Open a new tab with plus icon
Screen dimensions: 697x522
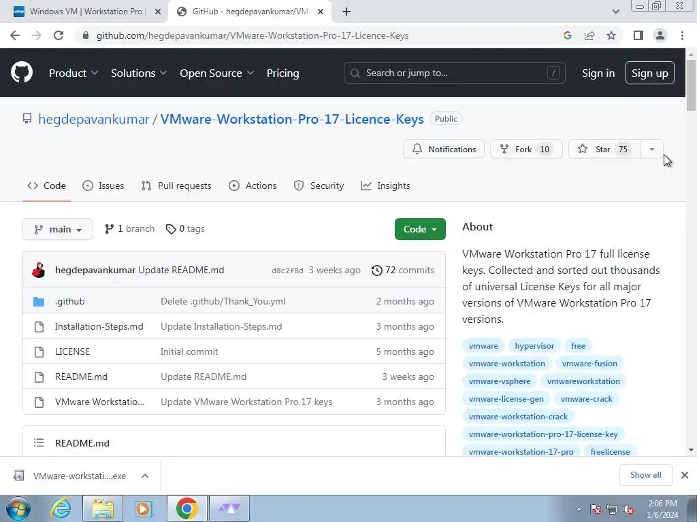[x=346, y=12]
